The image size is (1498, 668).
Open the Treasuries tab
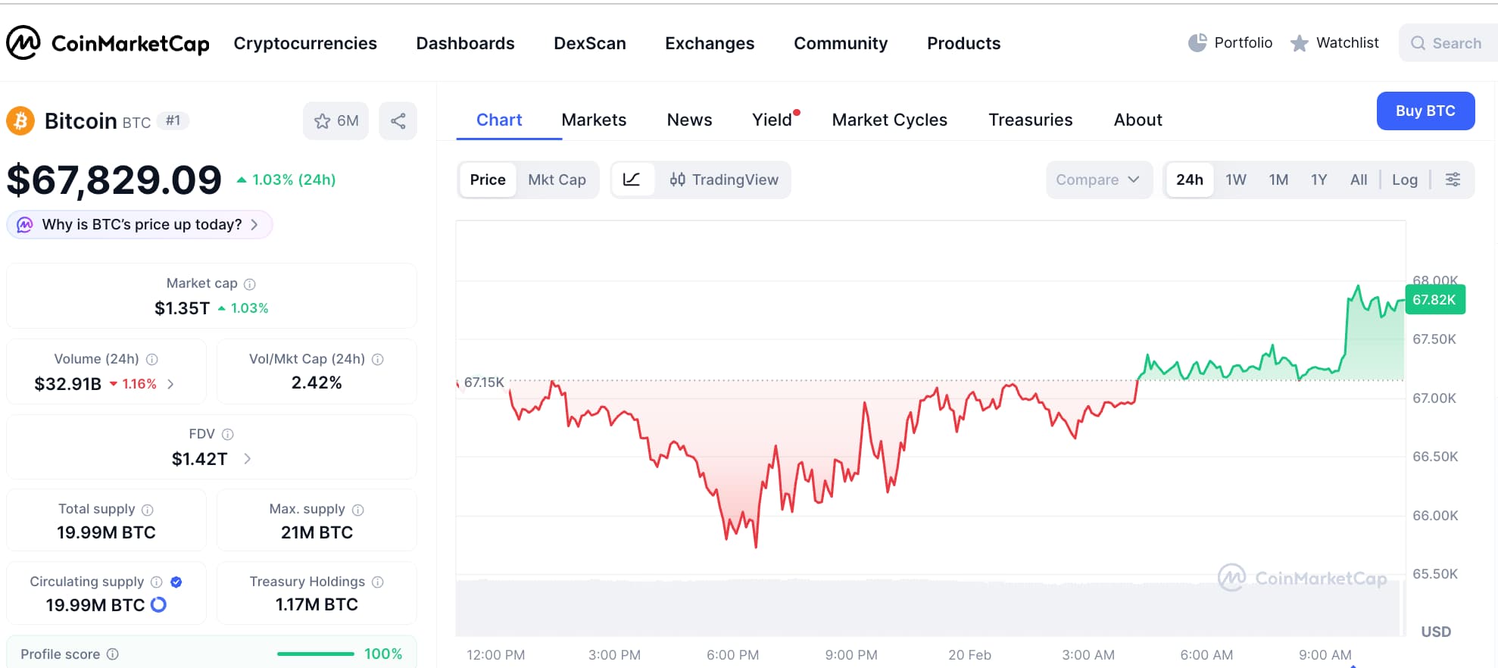click(x=1030, y=120)
